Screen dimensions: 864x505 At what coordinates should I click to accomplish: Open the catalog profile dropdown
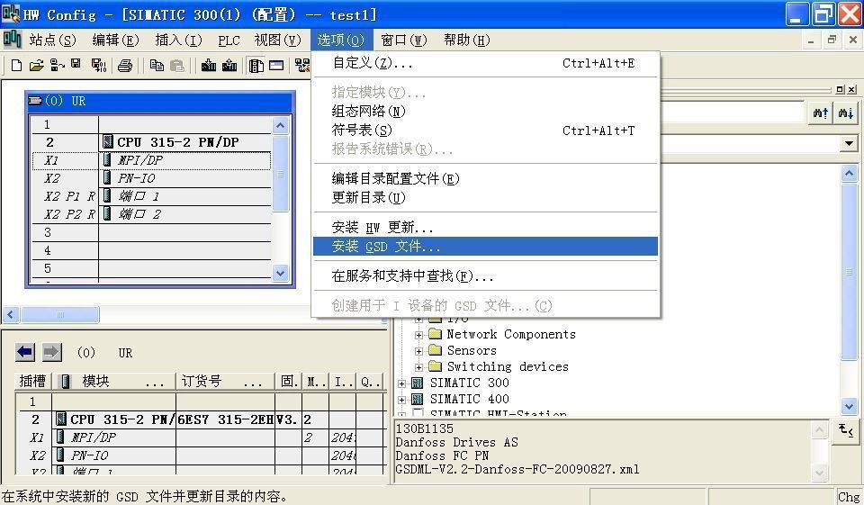pos(849,144)
